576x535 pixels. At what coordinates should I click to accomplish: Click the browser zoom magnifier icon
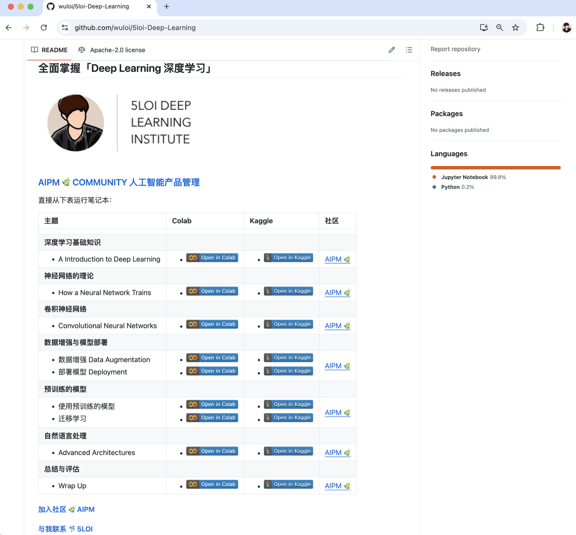(x=499, y=27)
